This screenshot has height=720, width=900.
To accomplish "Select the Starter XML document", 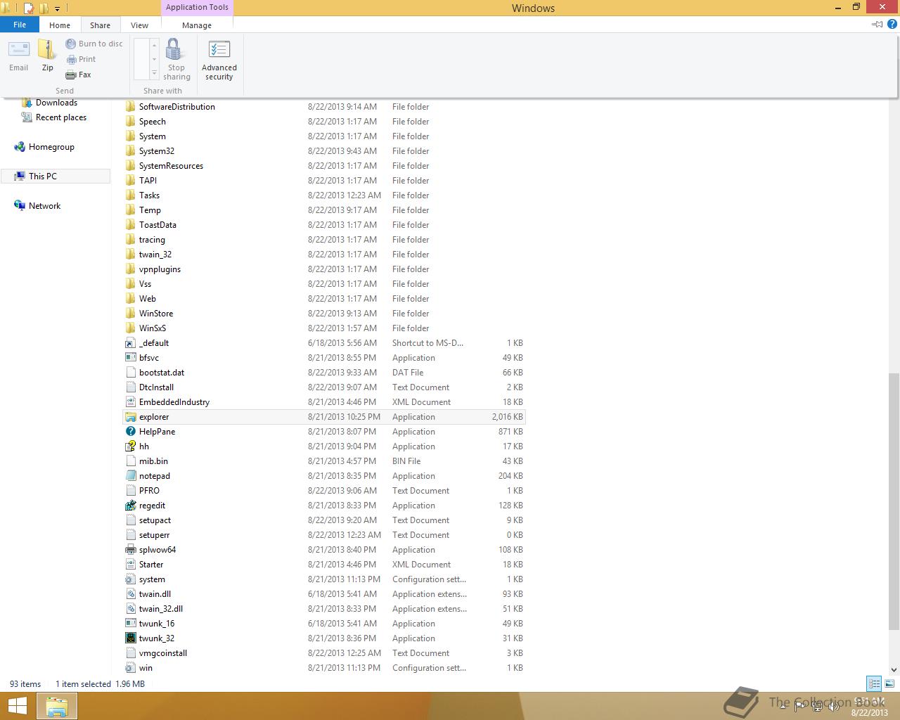I will tap(151, 565).
